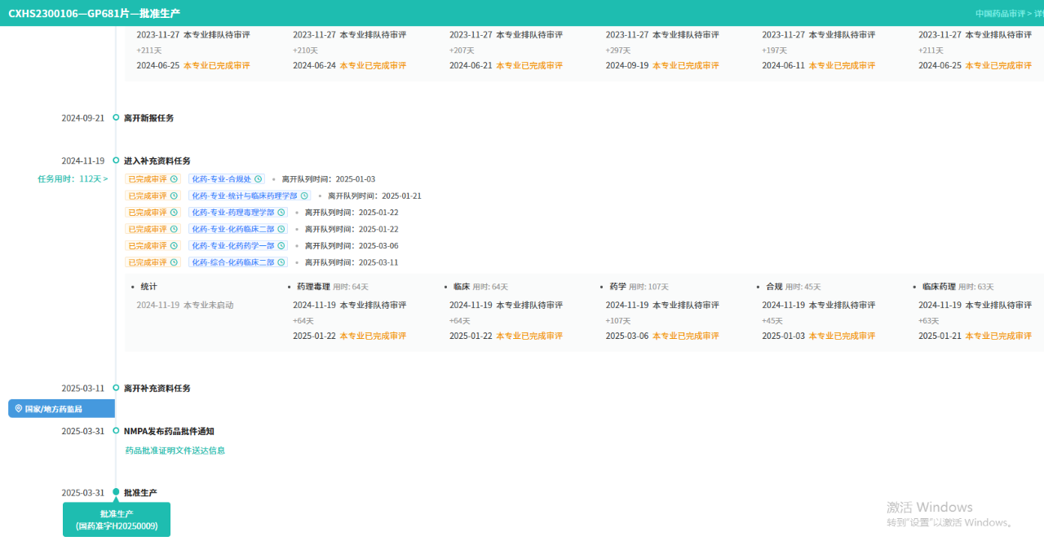Image resolution: width=1044 pixels, height=541 pixels.
Task: Open 药品批准证明文件送达信息 link
Action: (175, 451)
